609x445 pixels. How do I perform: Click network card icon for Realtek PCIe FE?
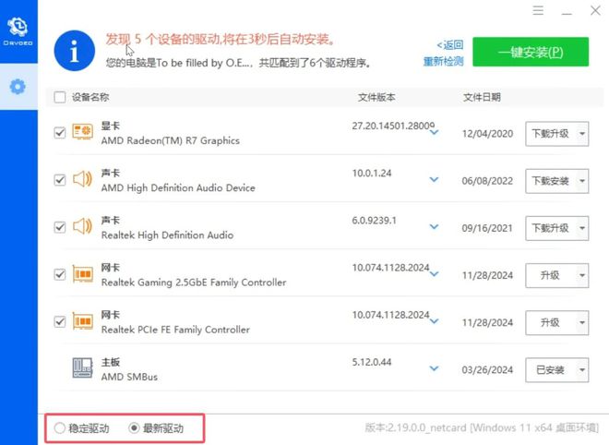tap(82, 322)
